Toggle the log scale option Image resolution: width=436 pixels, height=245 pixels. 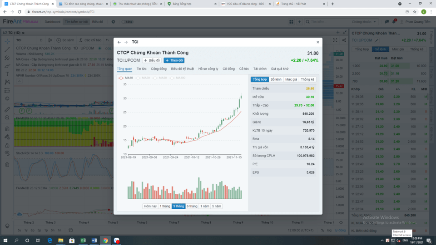coord(329,230)
